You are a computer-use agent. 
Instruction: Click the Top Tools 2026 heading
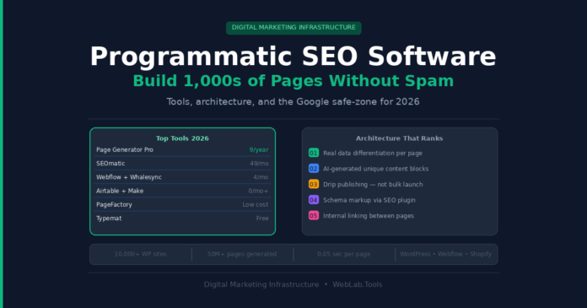pyautogui.click(x=182, y=138)
